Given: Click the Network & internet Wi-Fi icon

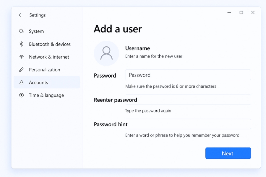Looking at the screenshot, I should [x=21, y=57].
